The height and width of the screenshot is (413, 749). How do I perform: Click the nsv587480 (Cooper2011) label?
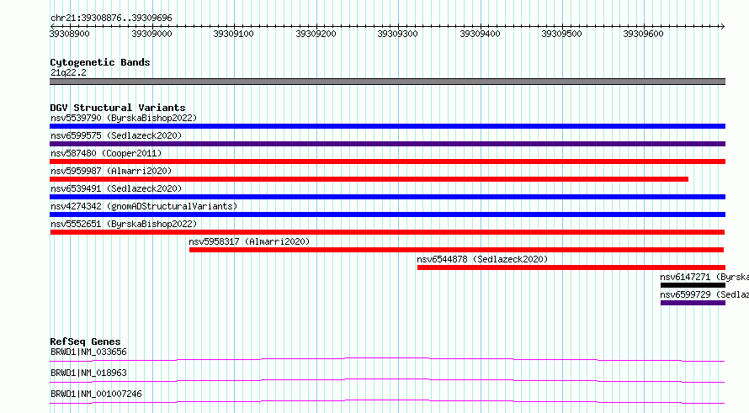point(106,153)
